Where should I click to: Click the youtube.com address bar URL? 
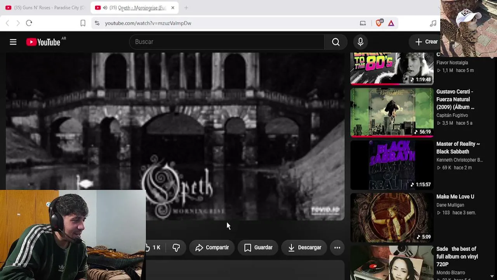point(148,23)
